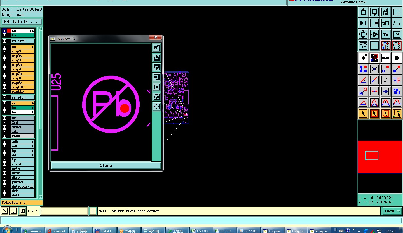403x233 pixels.
Task: Toggle display checkbox for layer ts
Action: tap(4, 35)
